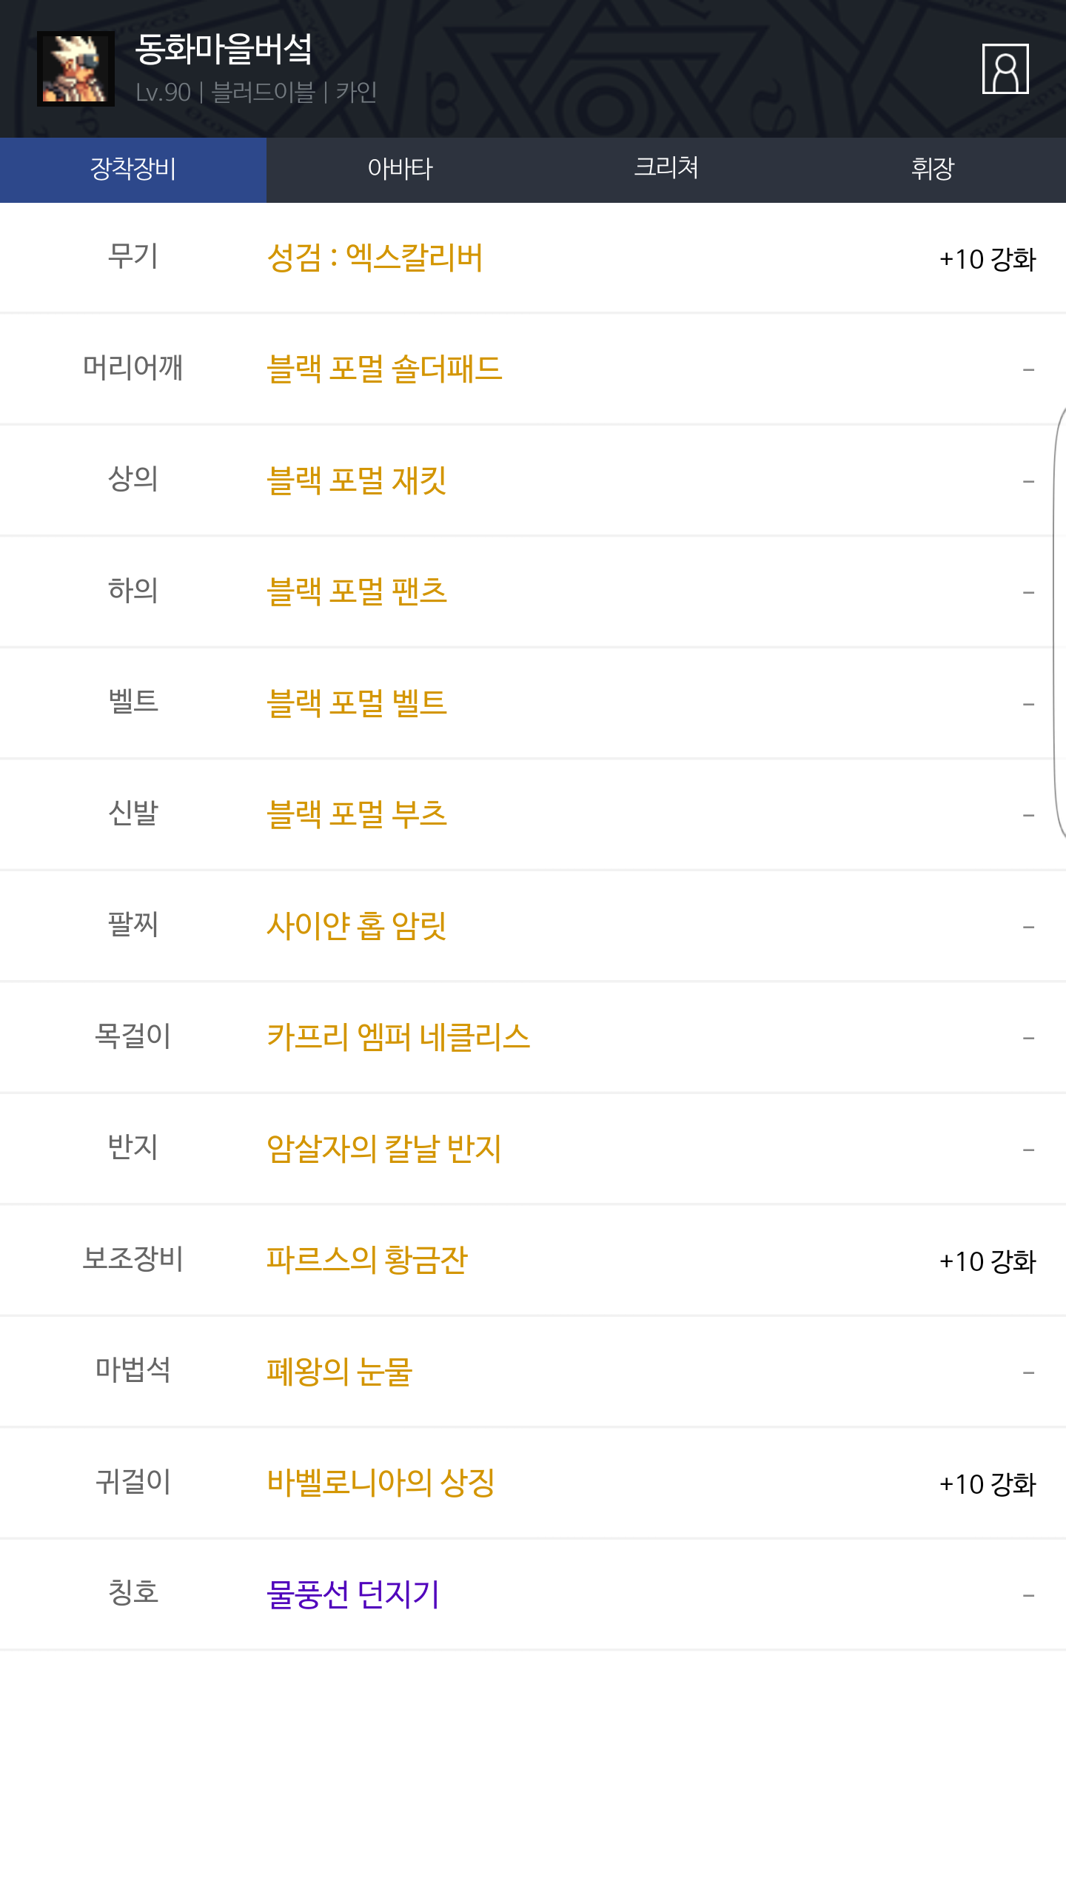
Task: Tap the character avatar thumbnail
Action: [x=76, y=69]
